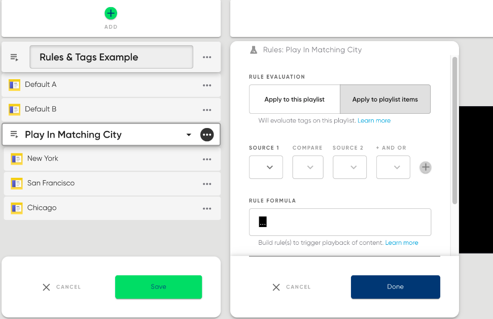The image size is (493, 319).
Task: Select the San Francisco list item
Action: coord(112,183)
